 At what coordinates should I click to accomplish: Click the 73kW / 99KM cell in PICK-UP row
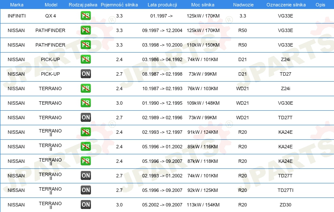[202, 74]
